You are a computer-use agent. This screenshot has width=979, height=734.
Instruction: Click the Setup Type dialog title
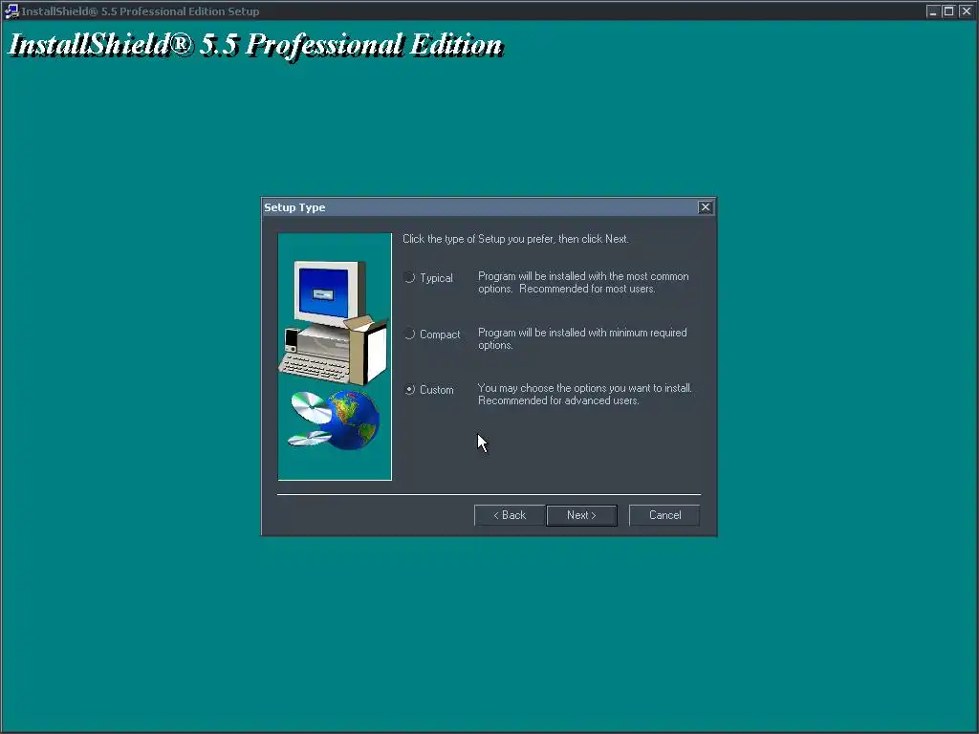coord(294,207)
